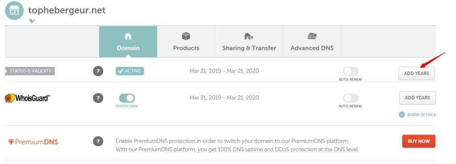
Task: Click help icon next to WhoisGuard
Action: tap(98, 98)
